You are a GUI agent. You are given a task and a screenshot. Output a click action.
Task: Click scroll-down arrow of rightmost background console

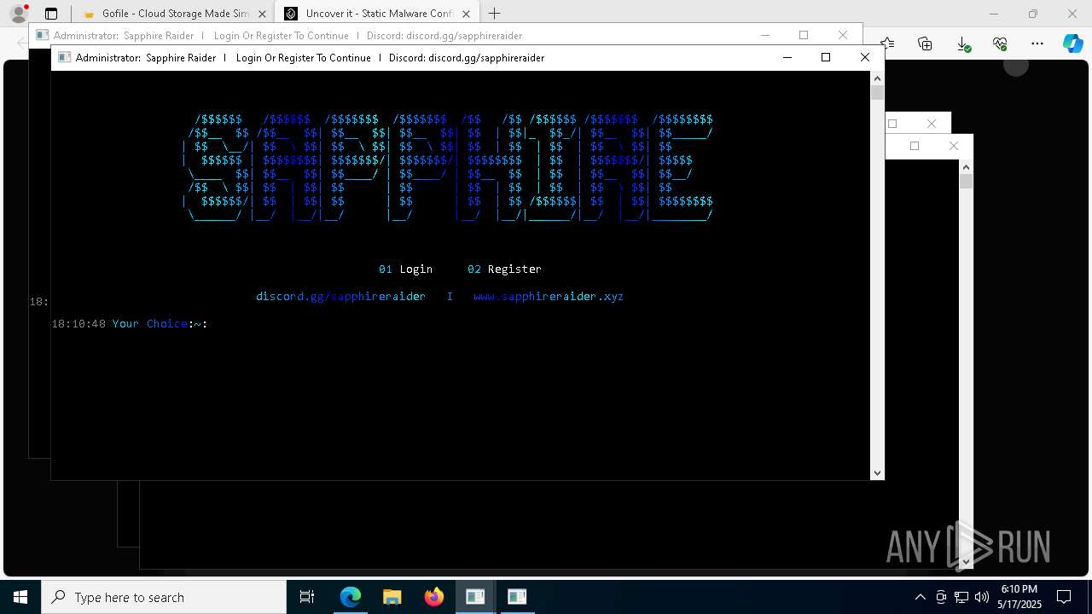[x=966, y=561]
